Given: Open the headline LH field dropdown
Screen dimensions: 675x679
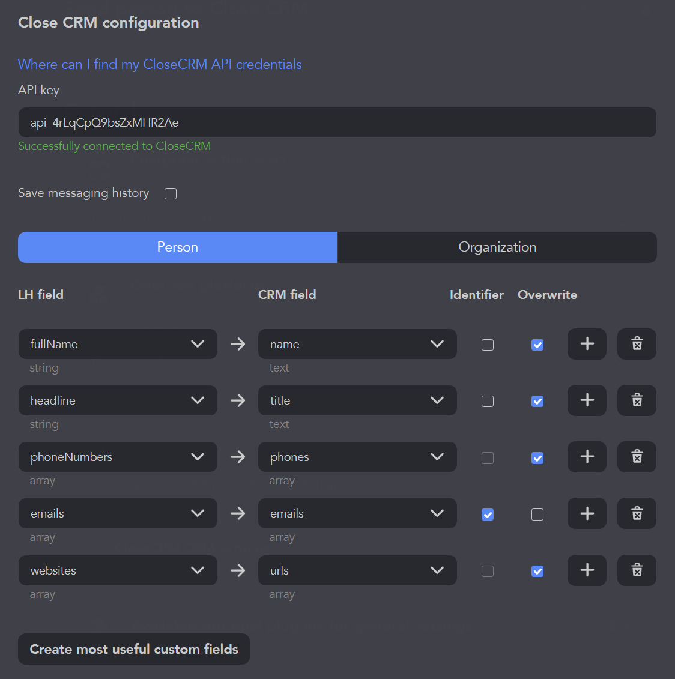Looking at the screenshot, I should pyautogui.click(x=118, y=400).
